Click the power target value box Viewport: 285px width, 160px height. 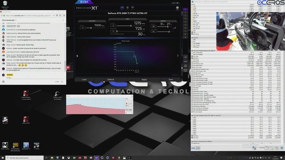pyautogui.click(x=153, y=27)
